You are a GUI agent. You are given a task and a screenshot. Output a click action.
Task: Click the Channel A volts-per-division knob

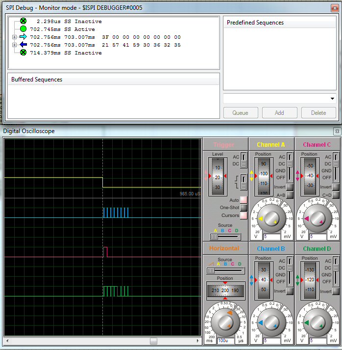(x=271, y=219)
